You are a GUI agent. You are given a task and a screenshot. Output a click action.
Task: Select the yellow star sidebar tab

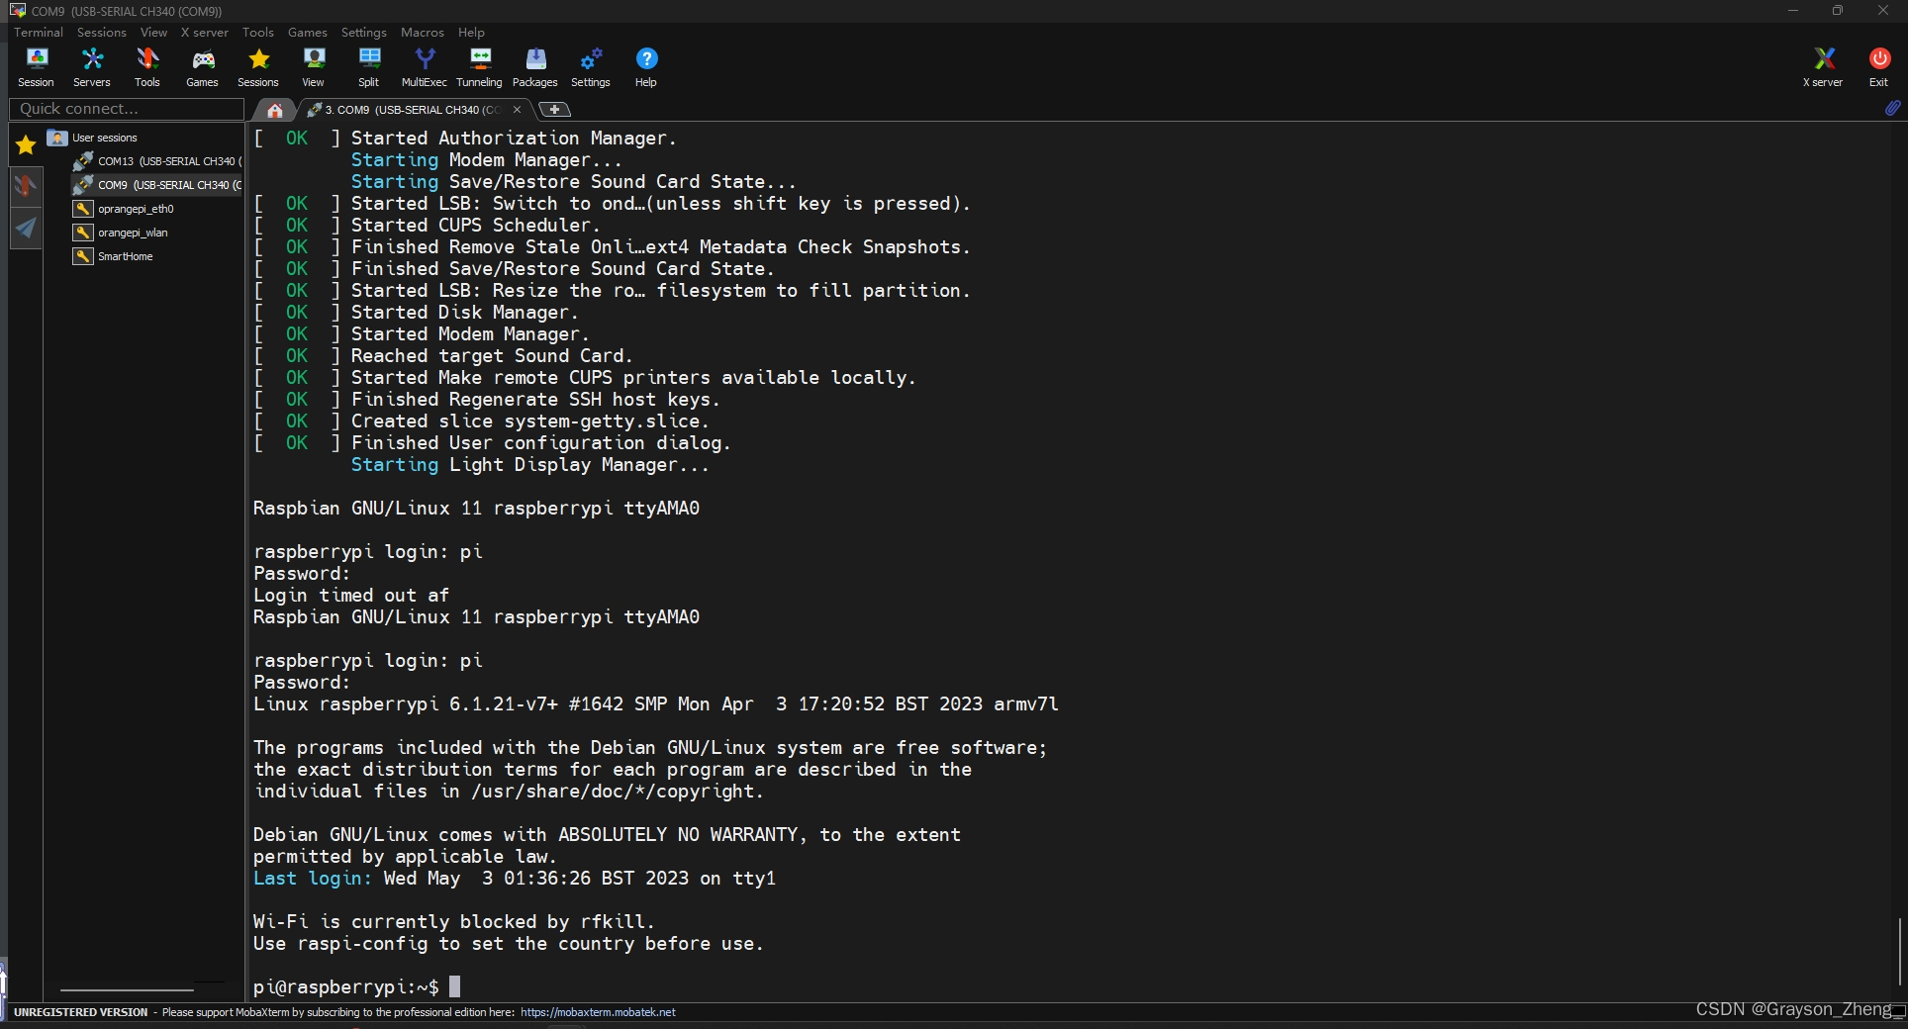(x=26, y=145)
